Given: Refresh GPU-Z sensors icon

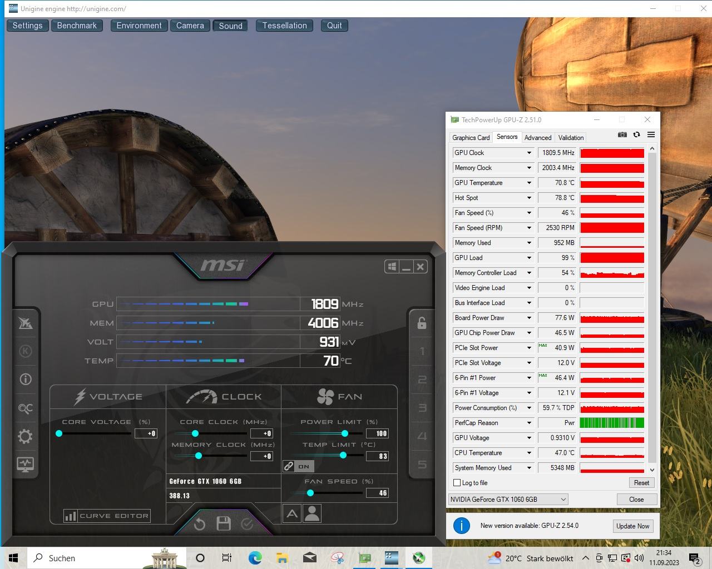Looking at the screenshot, I should coord(636,134).
